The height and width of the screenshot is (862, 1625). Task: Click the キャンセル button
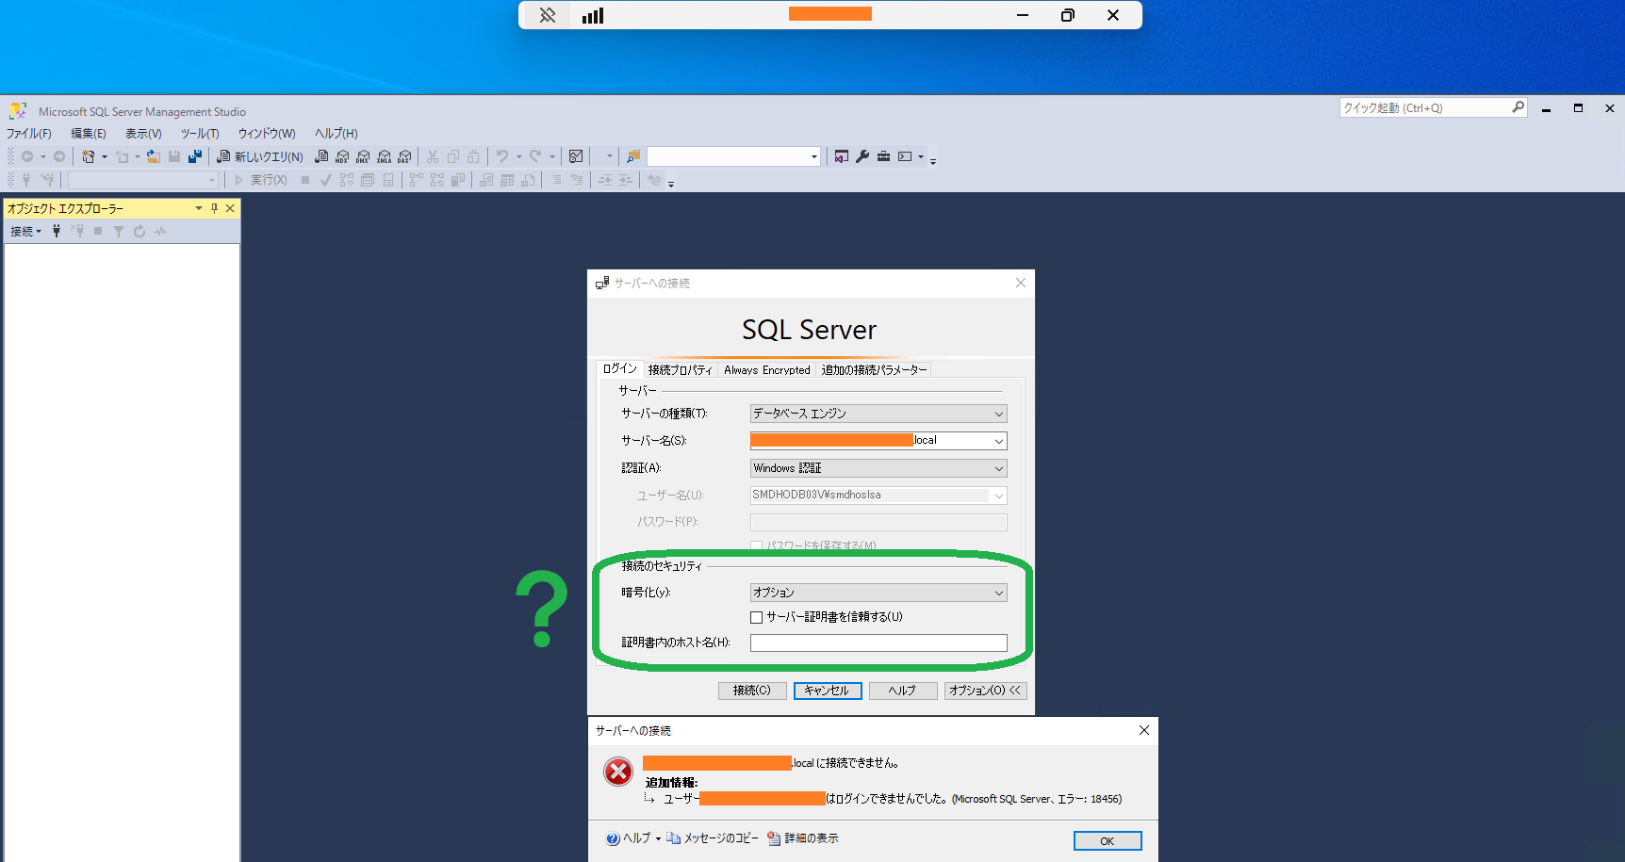point(828,691)
